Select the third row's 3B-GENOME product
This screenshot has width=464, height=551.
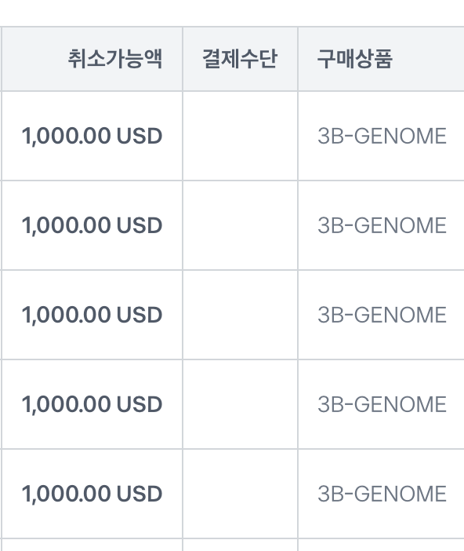[x=382, y=315]
